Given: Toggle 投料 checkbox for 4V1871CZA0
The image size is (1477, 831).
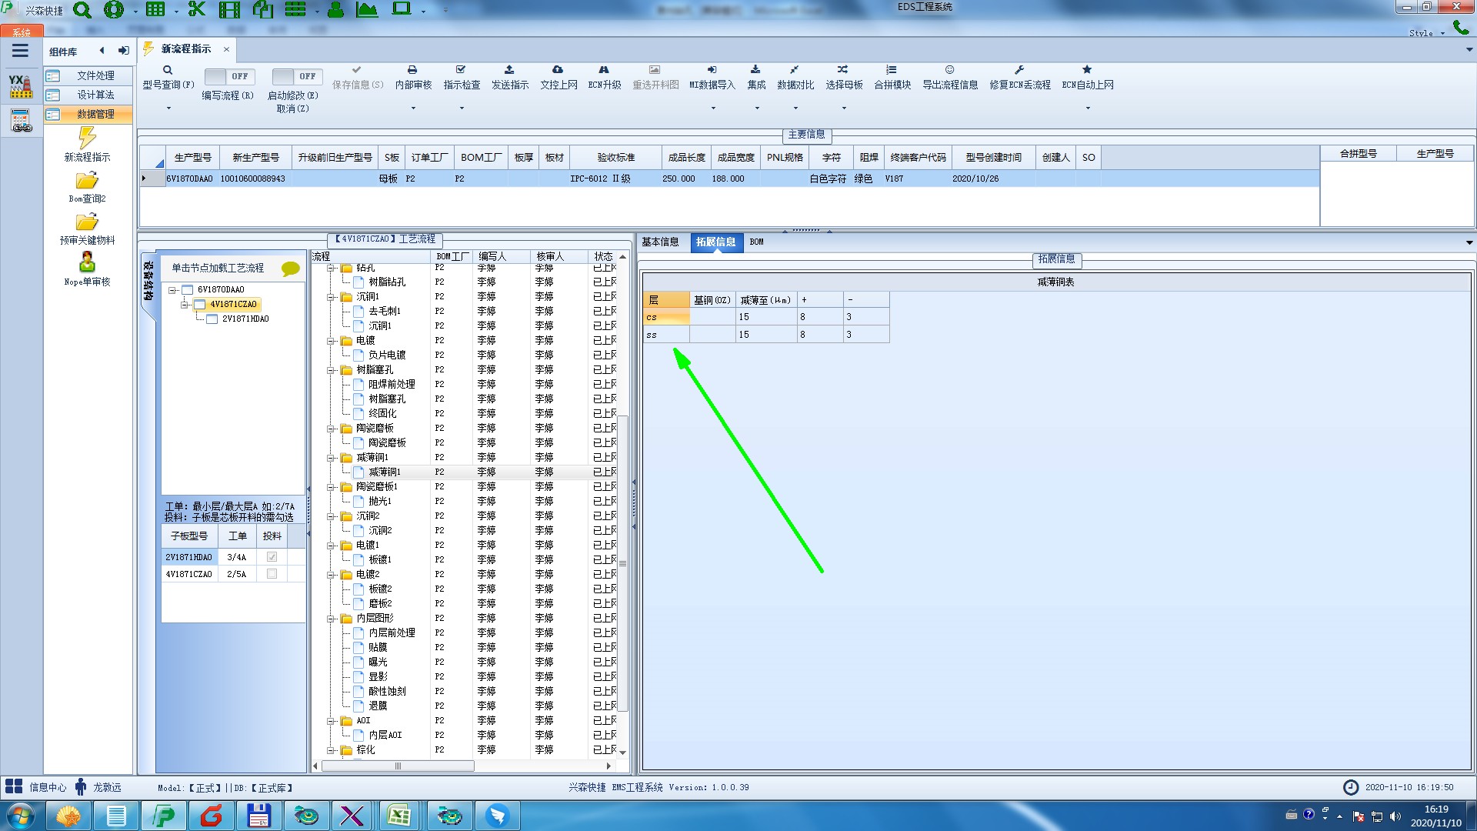Looking at the screenshot, I should [272, 574].
